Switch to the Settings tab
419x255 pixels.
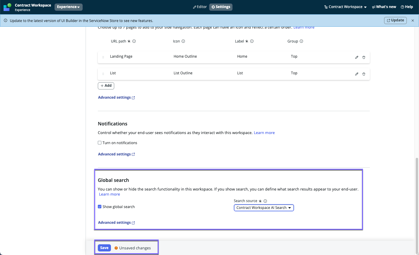(x=221, y=7)
